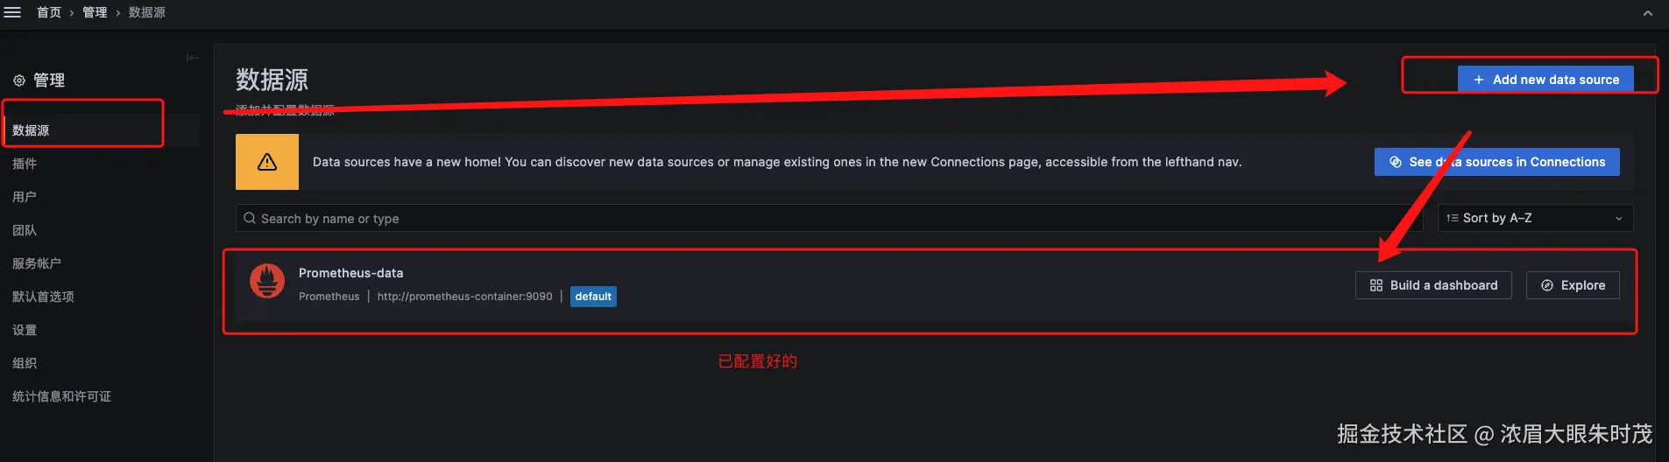Click the administration gear icon

(18, 80)
